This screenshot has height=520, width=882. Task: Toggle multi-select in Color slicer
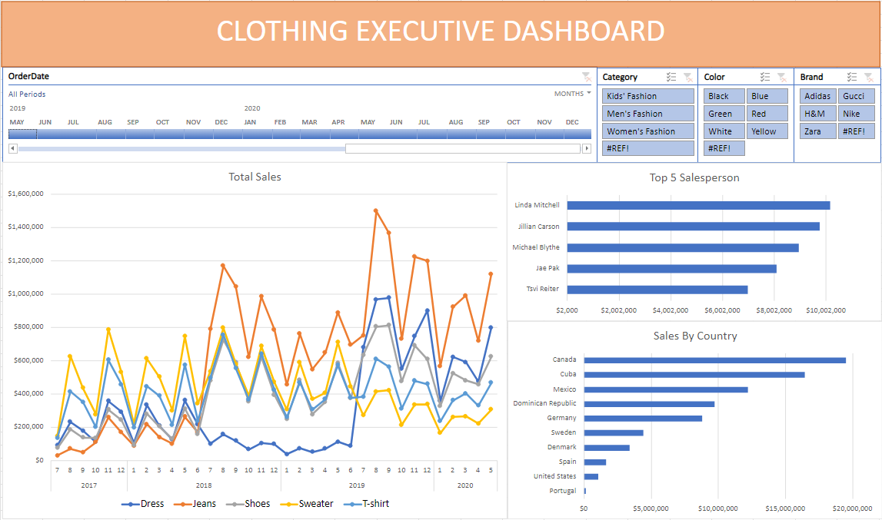(x=765, y=77)
